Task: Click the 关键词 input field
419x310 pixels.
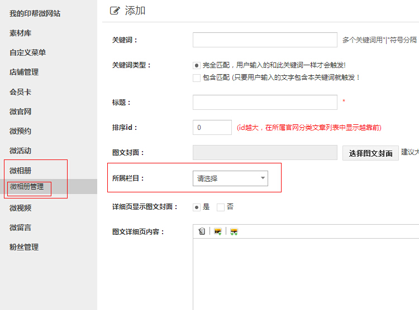Action: tap(265, 40)
